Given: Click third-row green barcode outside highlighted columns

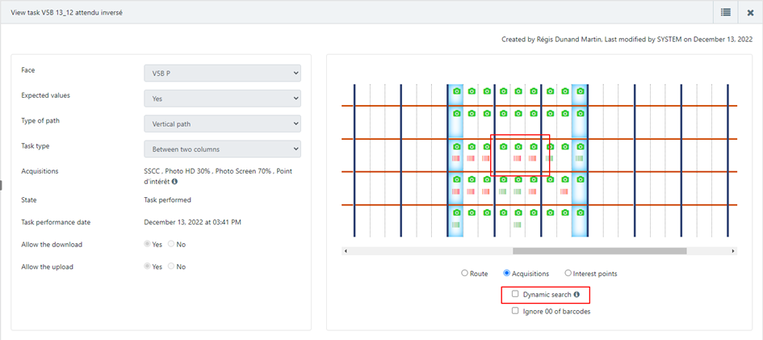Looking at the screenshot, I should click(549, 158).
